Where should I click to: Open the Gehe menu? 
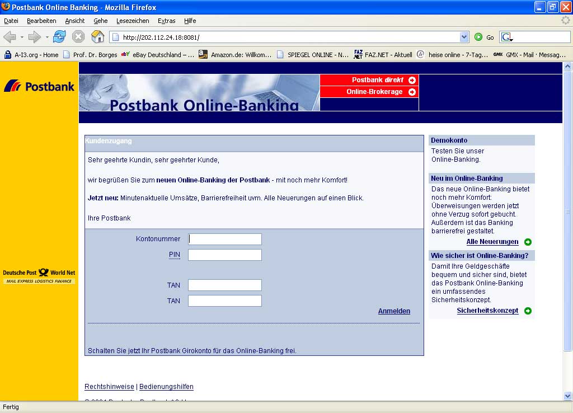click(101, 21)
